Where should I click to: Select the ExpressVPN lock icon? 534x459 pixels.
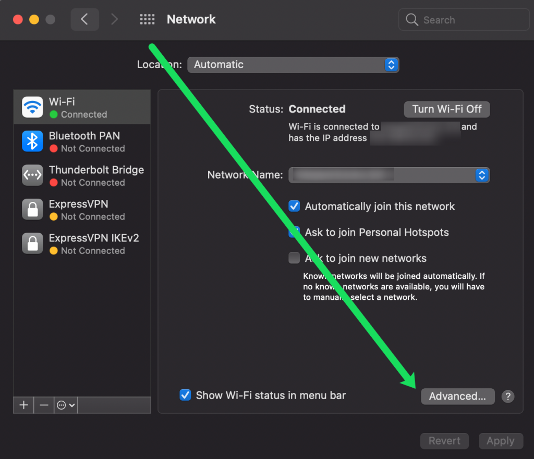coord(32,209)
